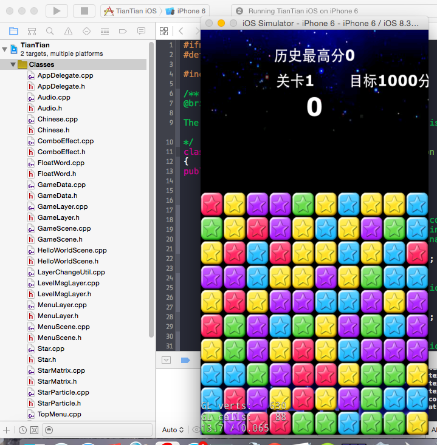Viewport: 437px width, 445px height.
Task: Open the Breakpoint navigator
Action: coord(123,31)
